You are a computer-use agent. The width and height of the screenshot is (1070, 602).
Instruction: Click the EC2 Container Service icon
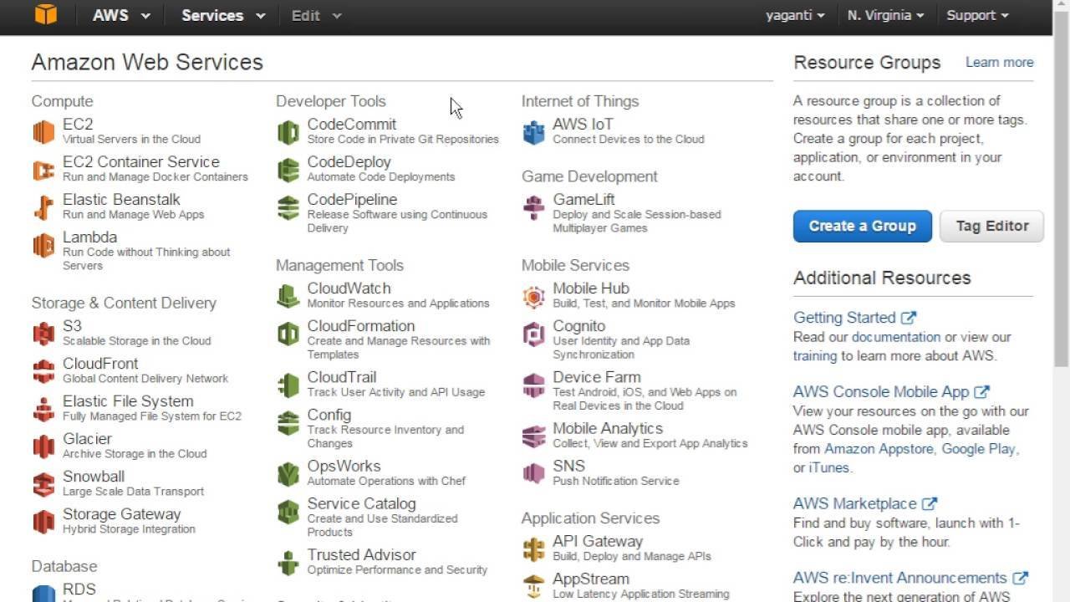click(43, 170)
